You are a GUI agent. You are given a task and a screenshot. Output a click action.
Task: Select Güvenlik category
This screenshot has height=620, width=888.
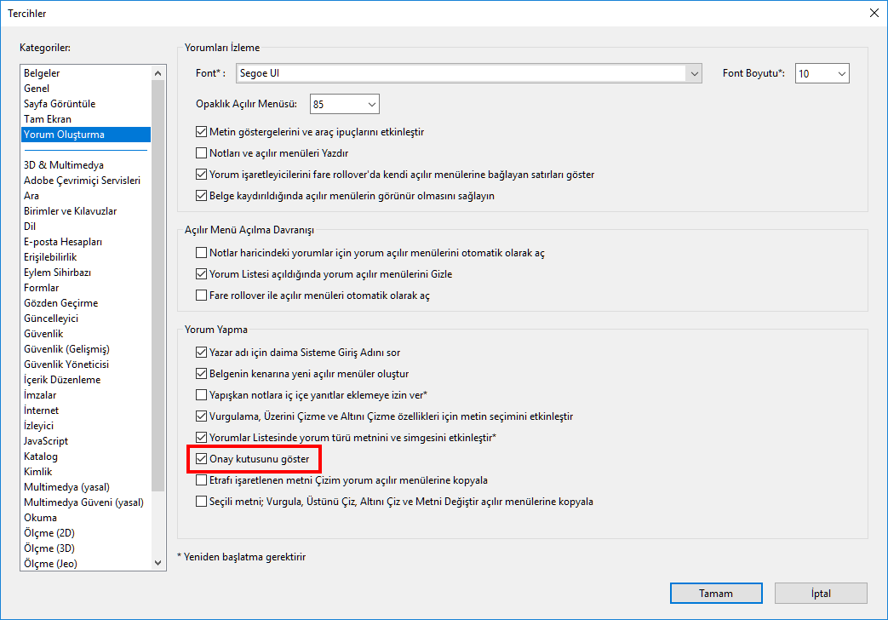coord(86,333)
